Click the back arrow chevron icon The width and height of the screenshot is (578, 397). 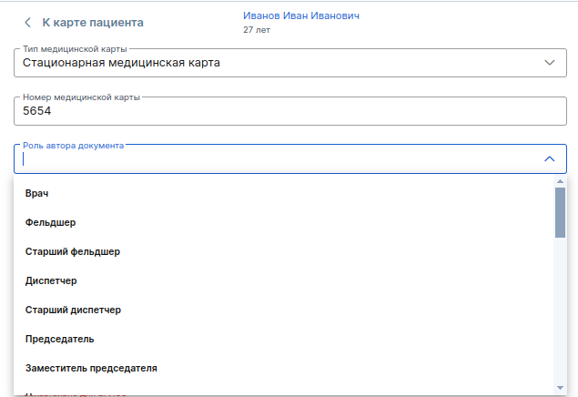[27, 22]
